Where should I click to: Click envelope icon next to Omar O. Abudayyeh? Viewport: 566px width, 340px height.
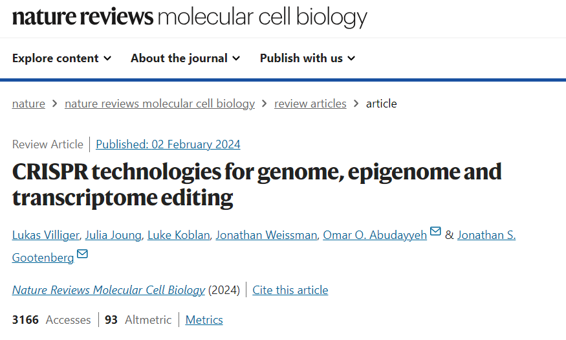pyautogui.click(x=435, y=232)
